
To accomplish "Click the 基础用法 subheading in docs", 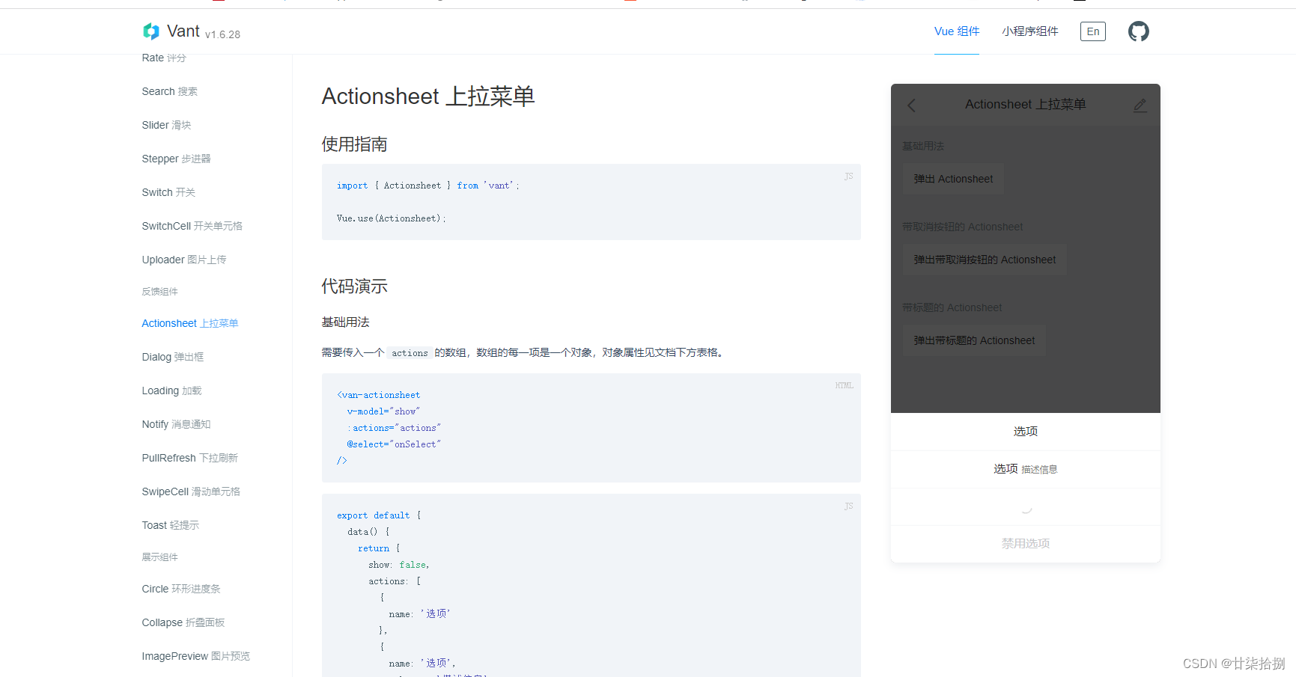I will pos(345,322).
